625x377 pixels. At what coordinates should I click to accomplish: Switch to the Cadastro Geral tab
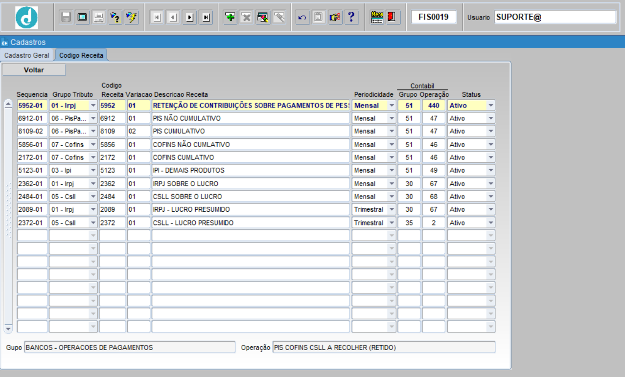coord(27,55)
